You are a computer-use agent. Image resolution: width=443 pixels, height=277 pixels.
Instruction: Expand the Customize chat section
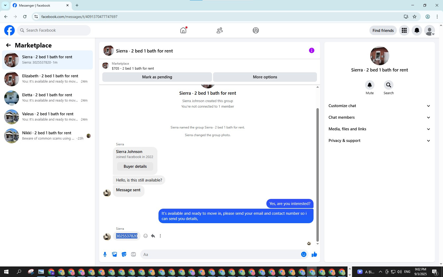pyautogui.click(x=379, y=106)
